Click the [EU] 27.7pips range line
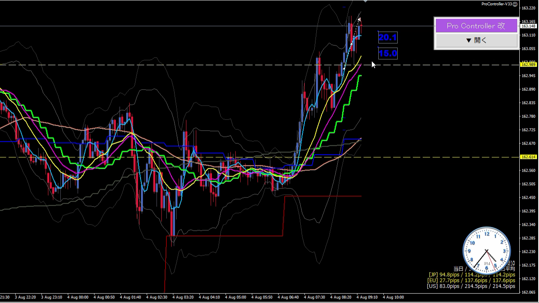Image resolution: width=539 pixels, height=303 pixels. (x=471, y=280)
